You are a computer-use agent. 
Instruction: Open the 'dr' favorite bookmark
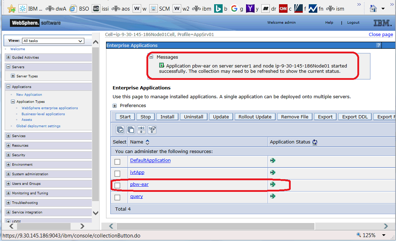(x=269, y=9)
